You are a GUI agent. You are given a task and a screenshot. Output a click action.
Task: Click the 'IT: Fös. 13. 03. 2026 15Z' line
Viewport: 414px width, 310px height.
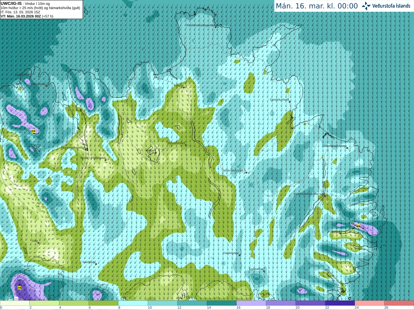pyautogui.click(x=20, y=12)
